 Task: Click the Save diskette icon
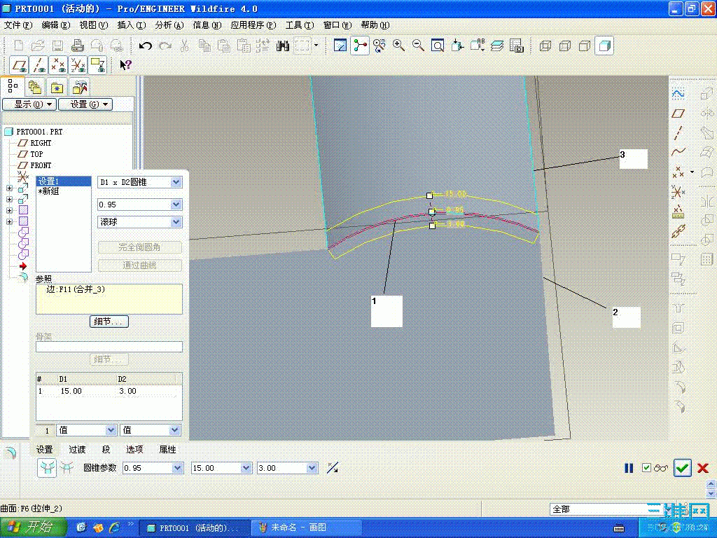pos(57,46)
